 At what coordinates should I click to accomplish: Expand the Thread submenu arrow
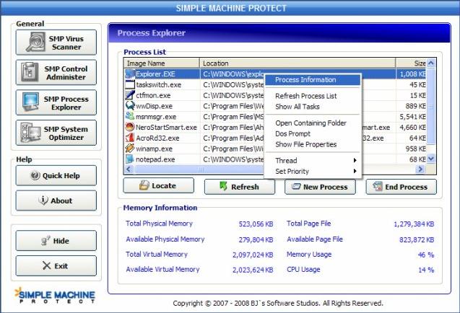click(355, 160)
